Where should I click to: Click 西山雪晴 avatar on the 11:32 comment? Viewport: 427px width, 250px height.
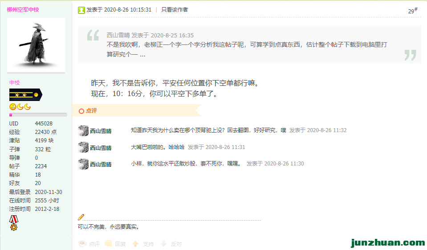pos(83,131)
